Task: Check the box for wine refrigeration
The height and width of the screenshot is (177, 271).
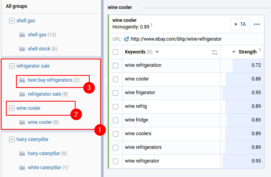Action: point(116,65)
